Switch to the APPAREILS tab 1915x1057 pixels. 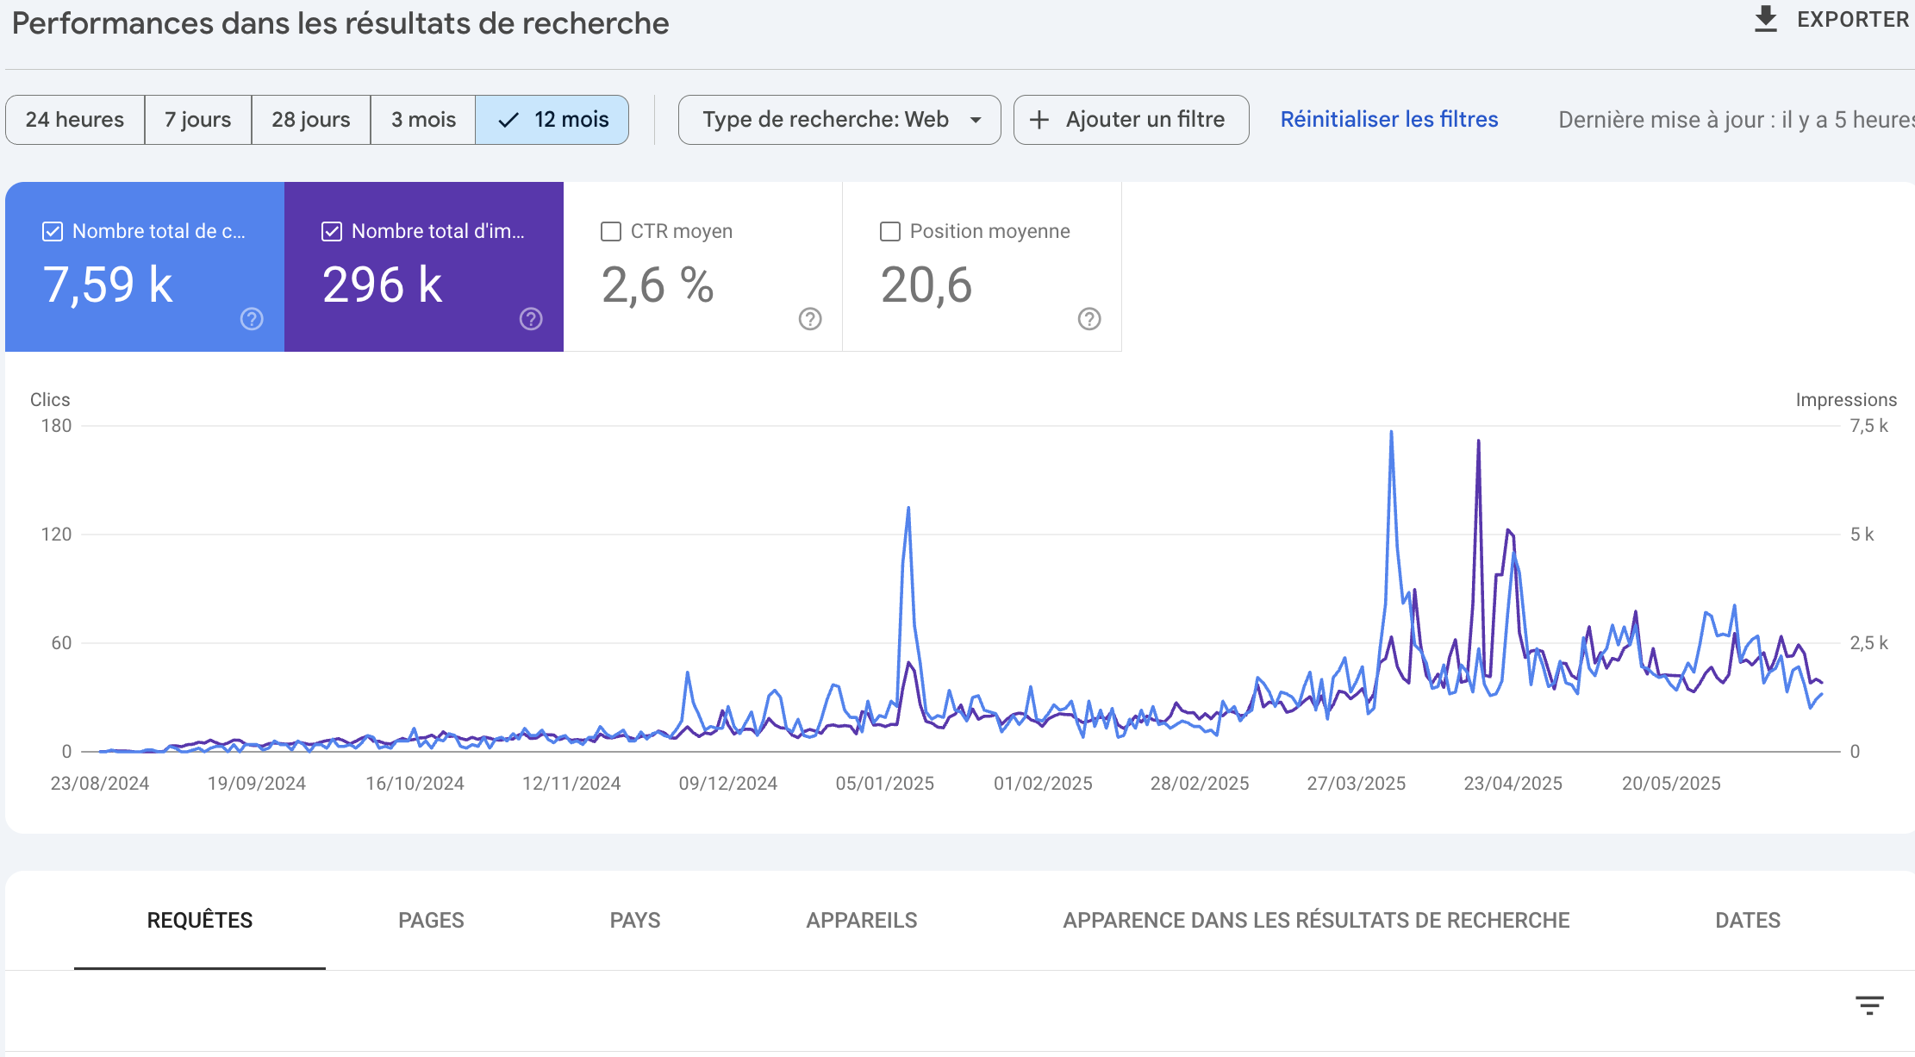tap(862, 920)
